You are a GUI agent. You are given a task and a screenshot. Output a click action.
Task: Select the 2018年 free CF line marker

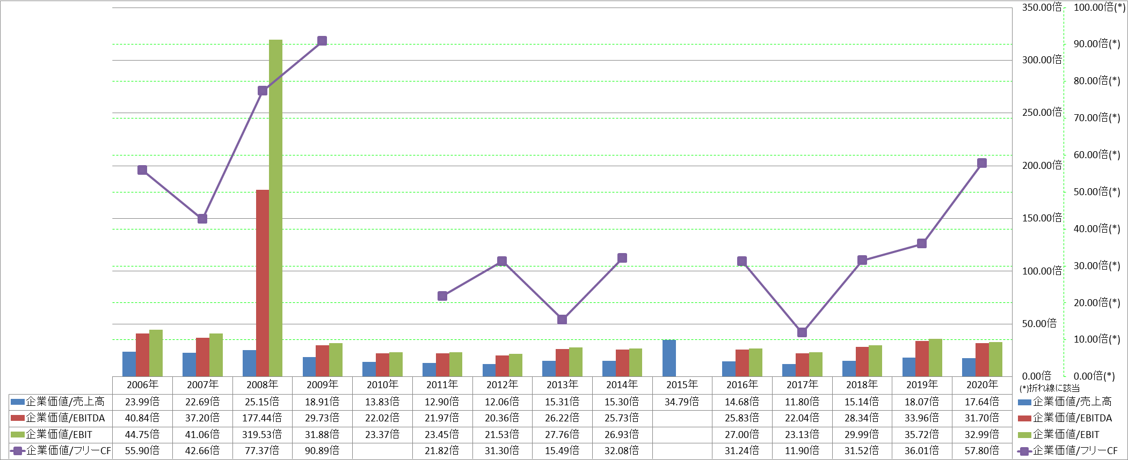(x=862, y=260)
